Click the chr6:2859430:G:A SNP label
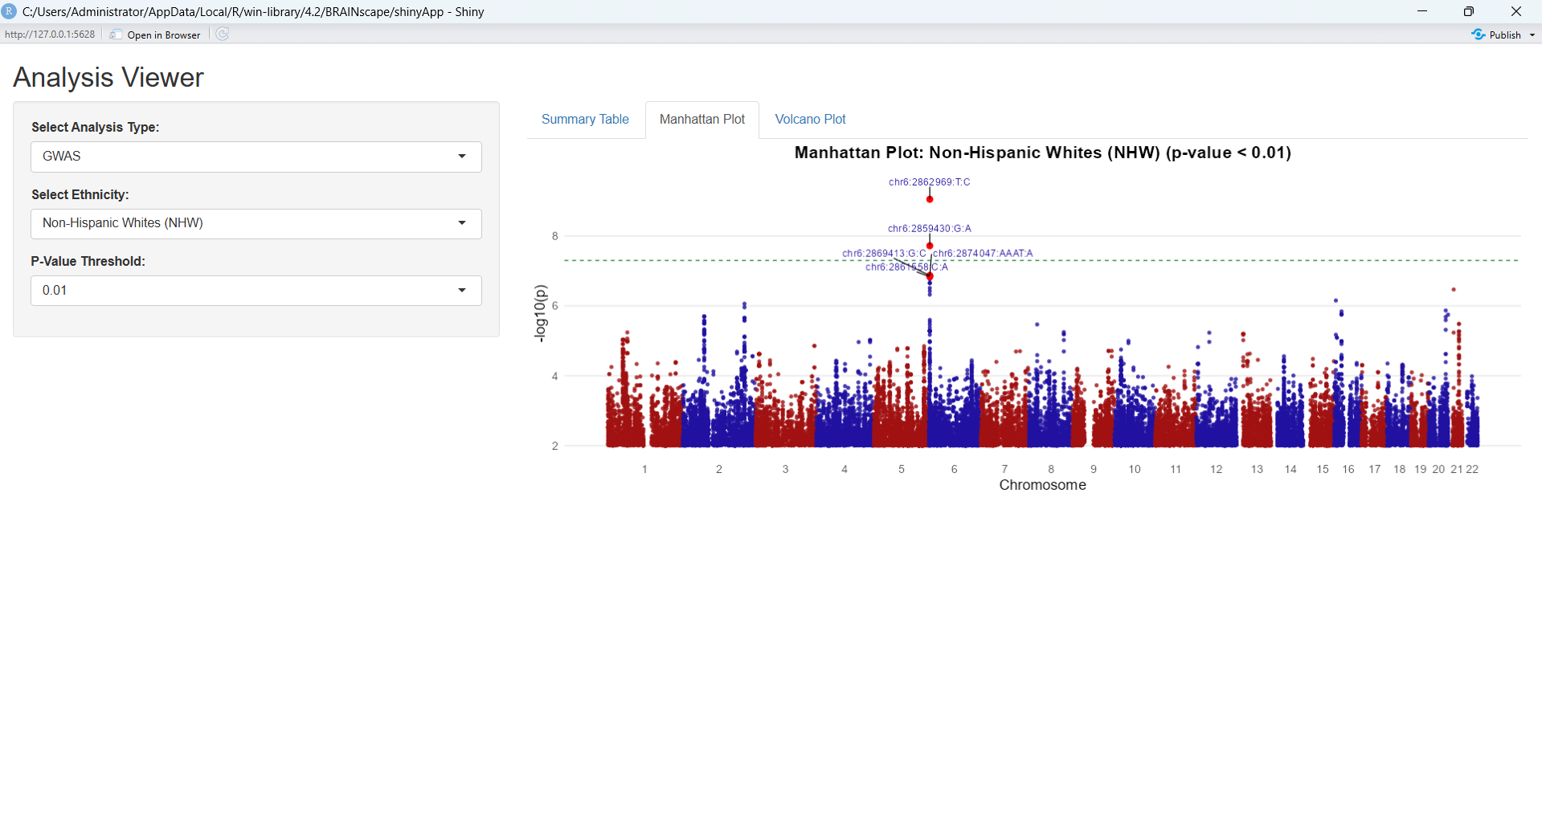 [x=929, y=229]
